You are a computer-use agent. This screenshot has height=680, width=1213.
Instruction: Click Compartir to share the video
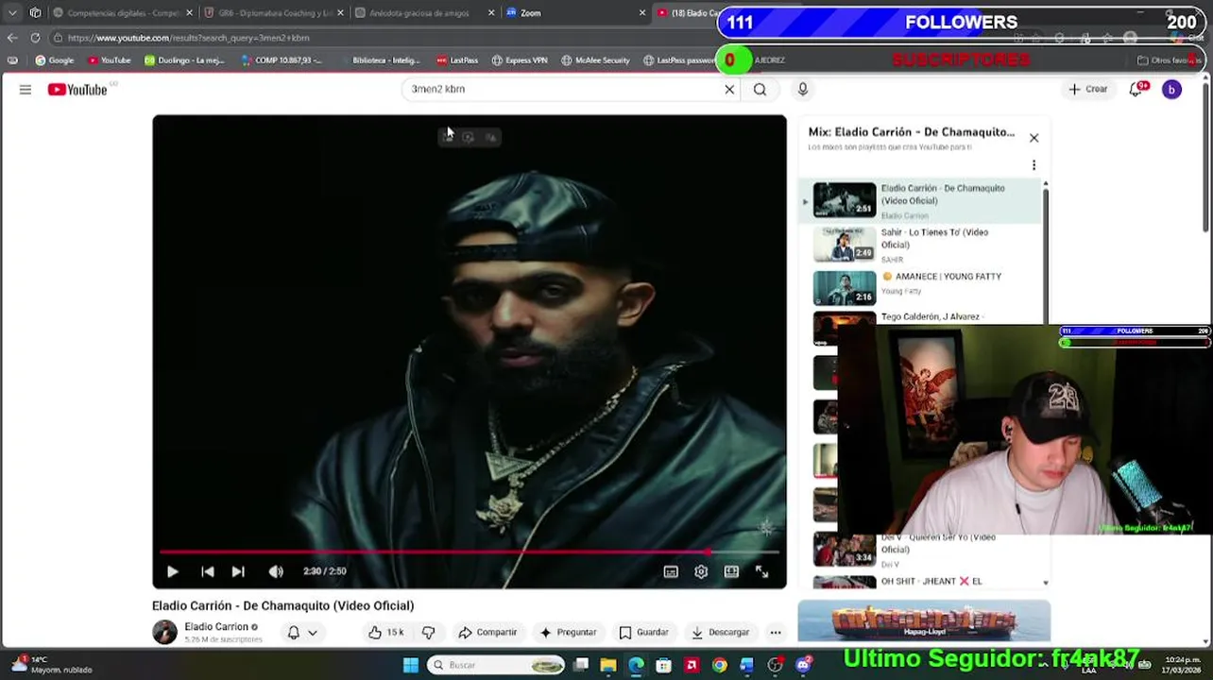pos(487,633)
